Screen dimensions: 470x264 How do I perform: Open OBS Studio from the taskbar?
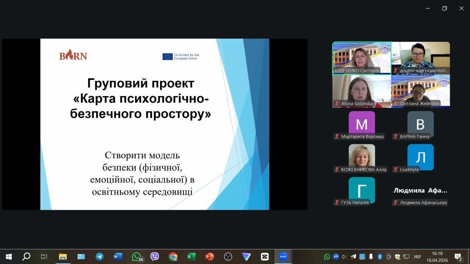click(228, 257)
